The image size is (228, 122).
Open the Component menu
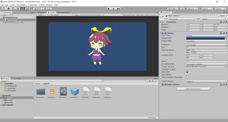(x=32, y=5)
